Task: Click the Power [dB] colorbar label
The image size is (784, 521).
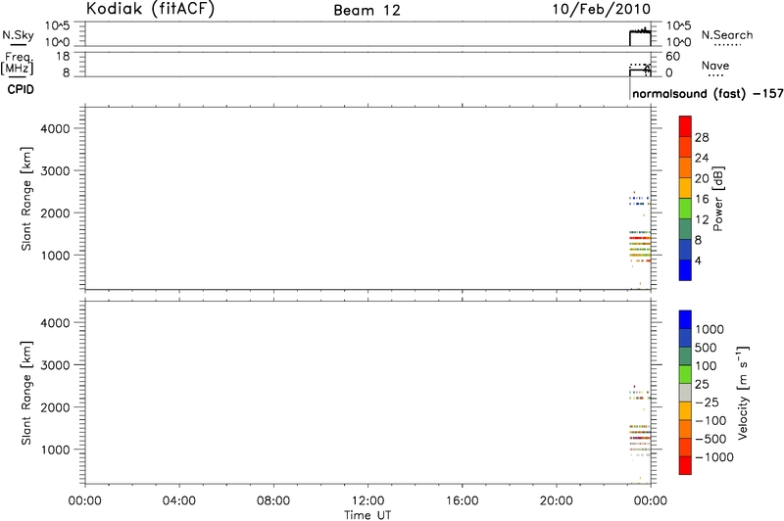Action: pos(718,199)
